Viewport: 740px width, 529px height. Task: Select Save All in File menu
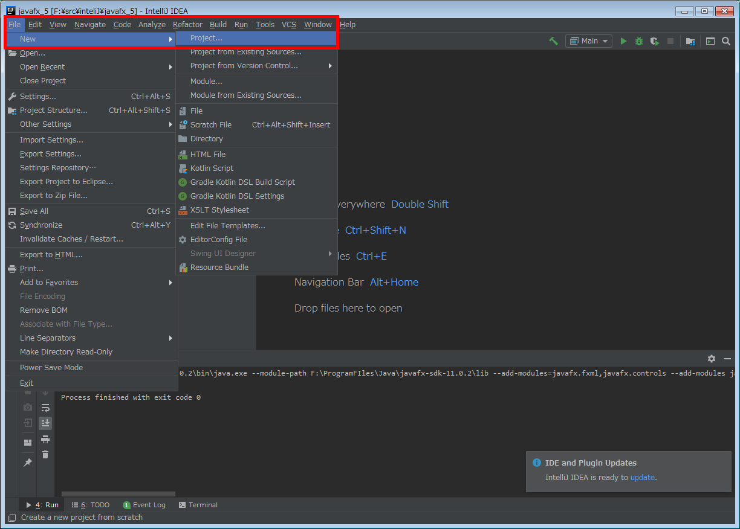91,211
